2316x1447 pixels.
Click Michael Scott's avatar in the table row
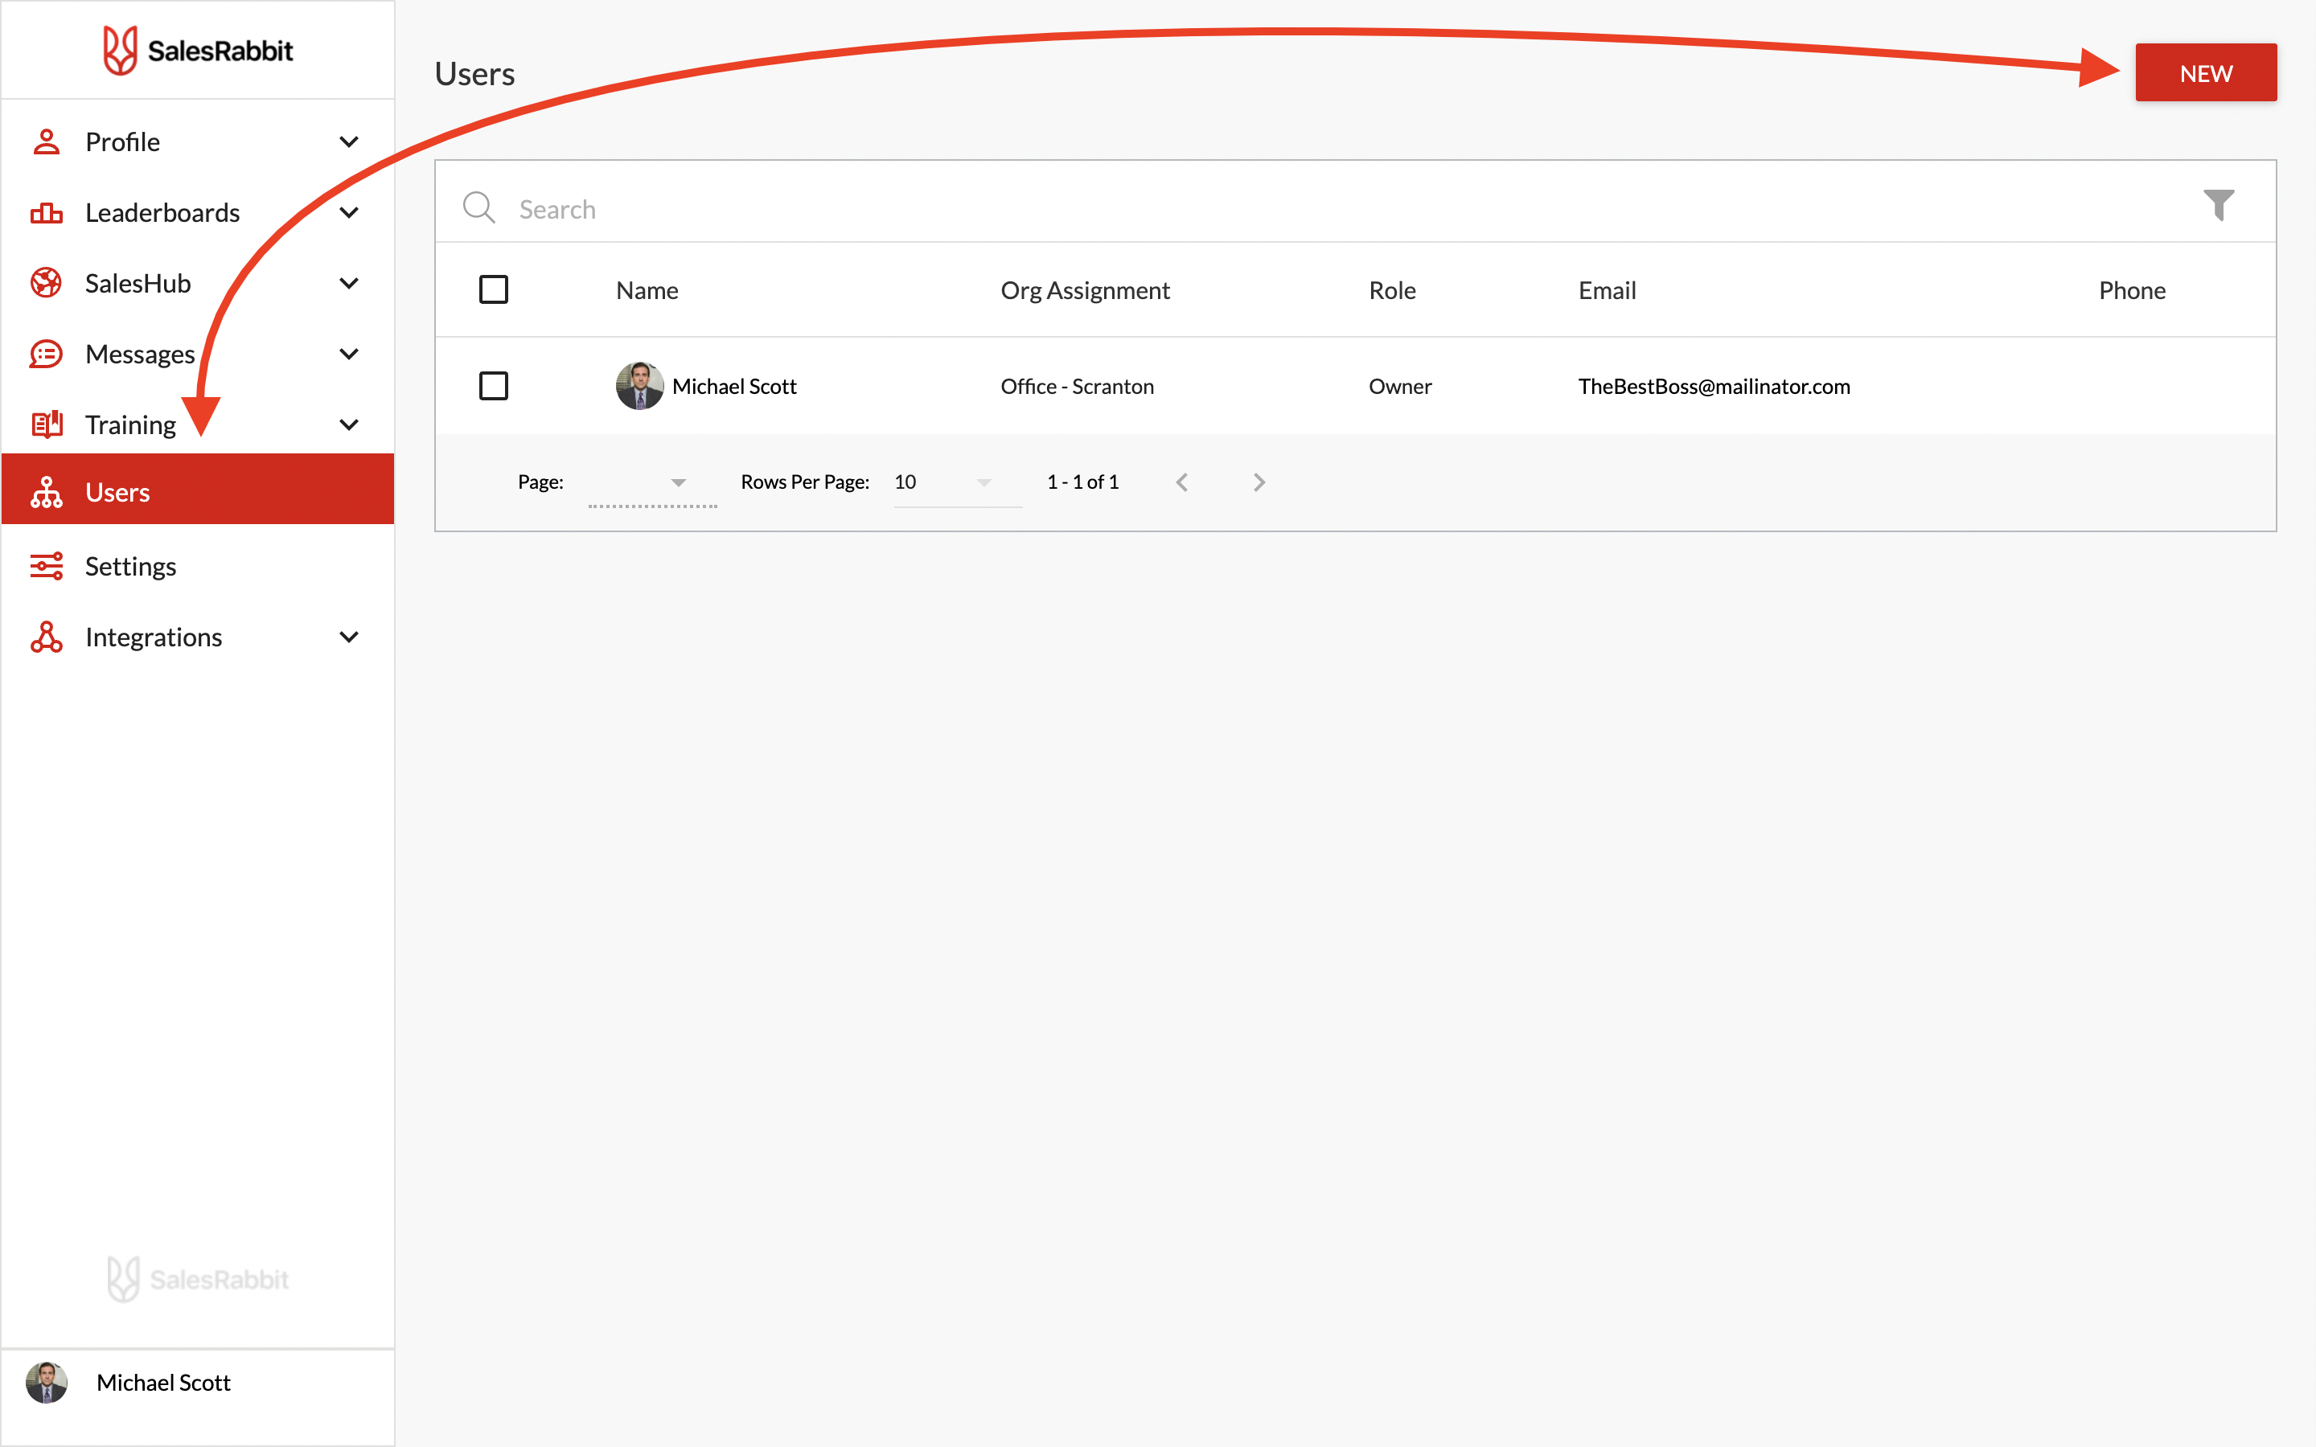coord(639,386)
